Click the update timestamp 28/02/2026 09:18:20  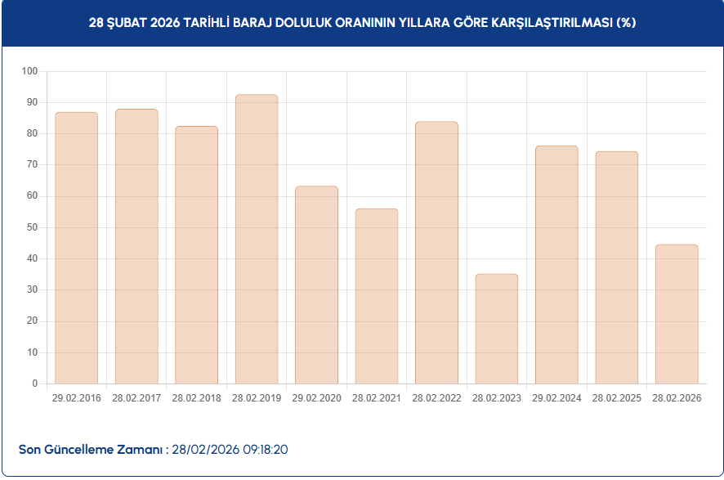coord(229,450)
